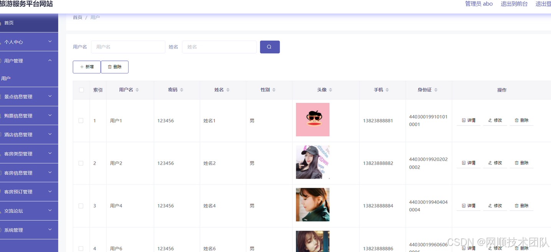Click name cell 姓名4
The image size is (551, 252).
[x=210, y=206]
